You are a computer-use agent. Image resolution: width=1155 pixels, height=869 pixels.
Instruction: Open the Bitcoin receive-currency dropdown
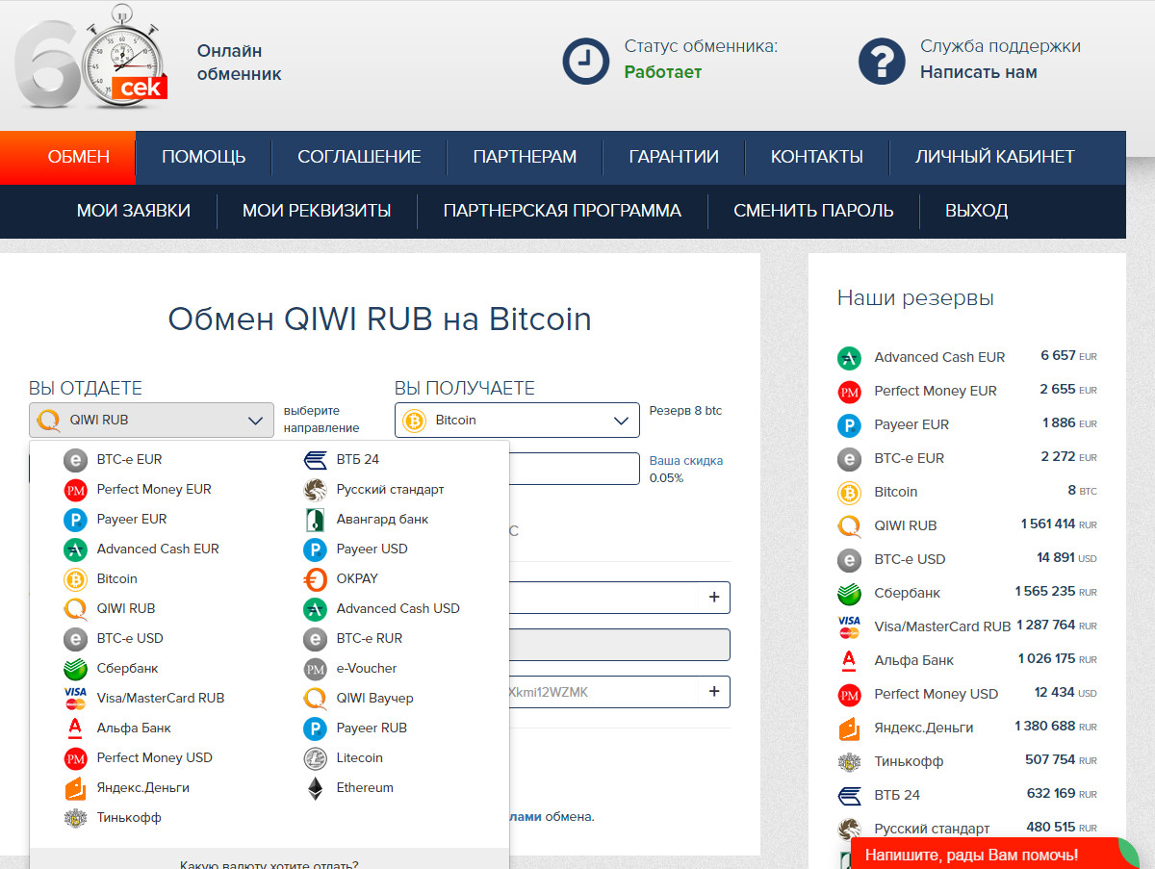(x=517, y=420)
